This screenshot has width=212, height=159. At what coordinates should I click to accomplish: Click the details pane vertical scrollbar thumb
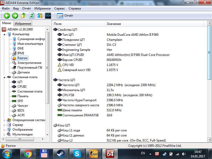pos(209,52)
